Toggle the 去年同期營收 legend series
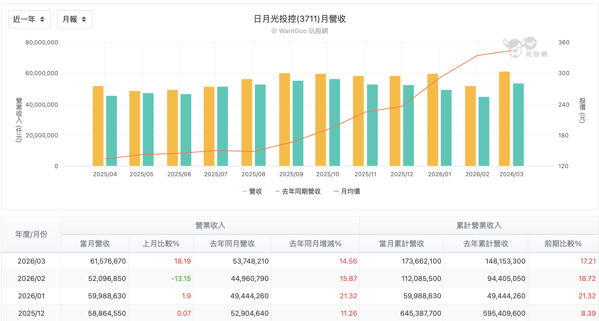The width and height of the screenshot is (599, 321). 298,191
